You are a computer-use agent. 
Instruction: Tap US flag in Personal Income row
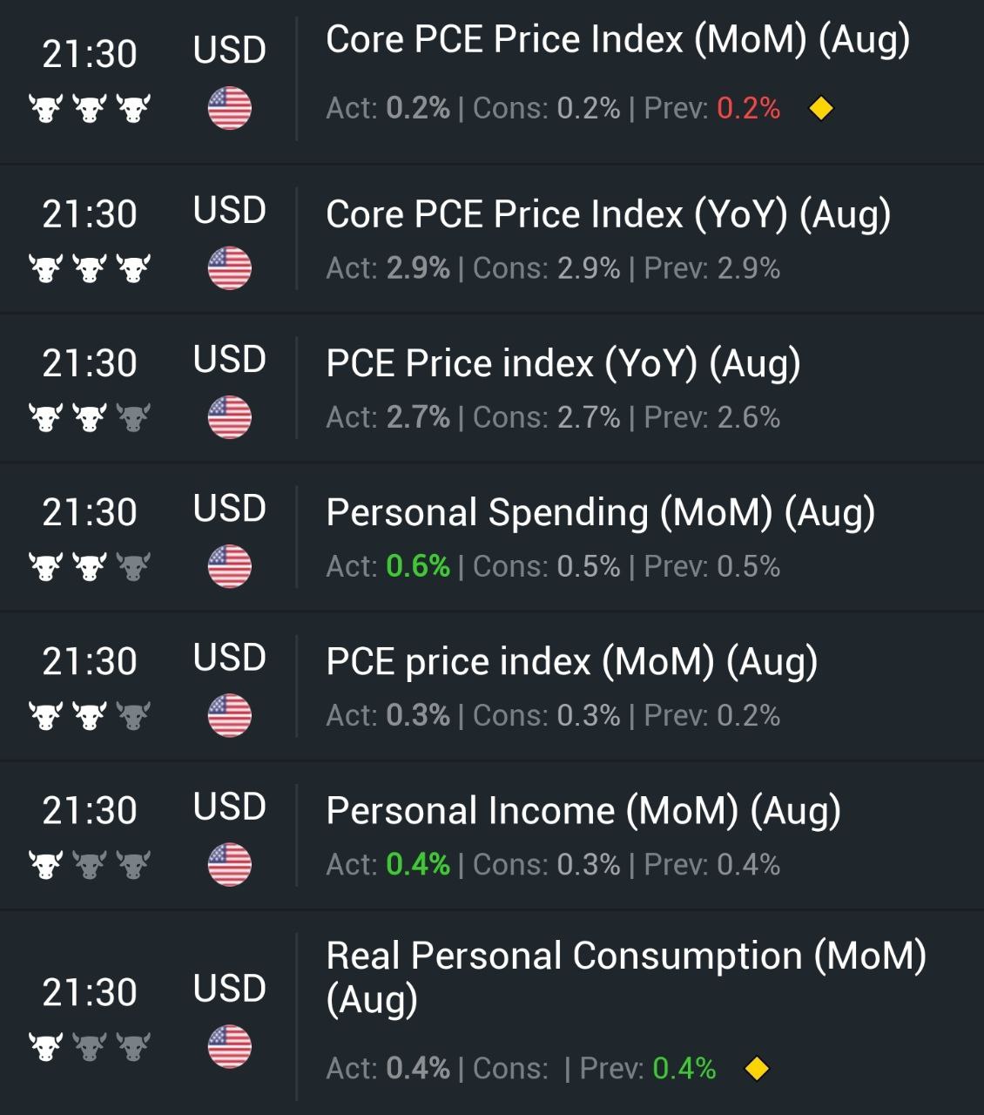click(230, 864)
